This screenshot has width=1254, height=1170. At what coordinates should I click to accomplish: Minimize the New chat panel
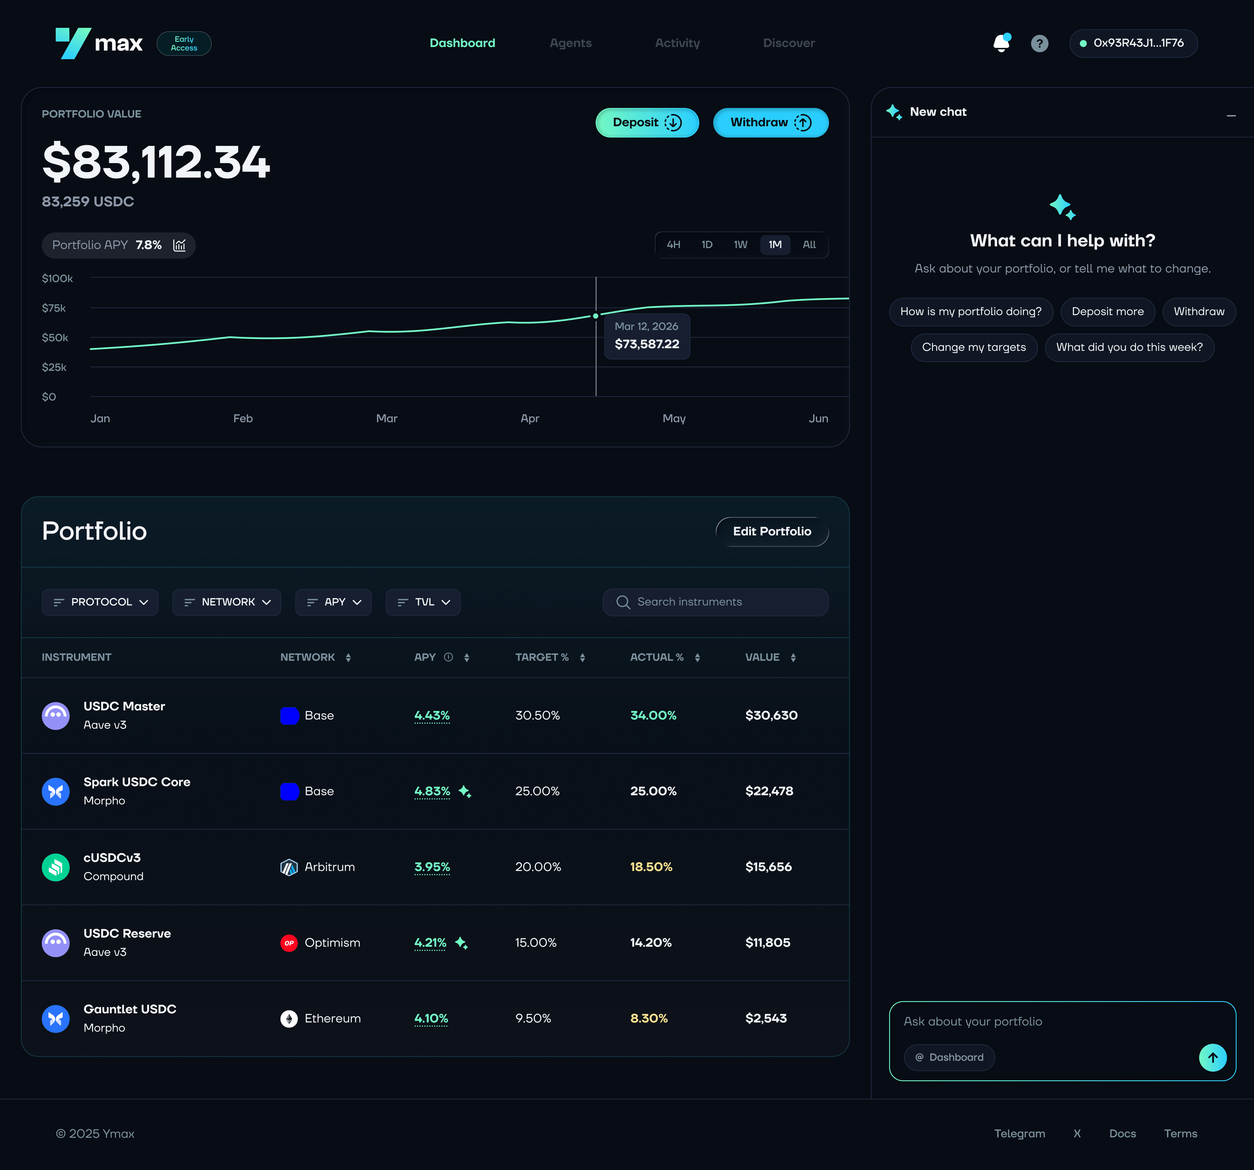[1231, 116]
